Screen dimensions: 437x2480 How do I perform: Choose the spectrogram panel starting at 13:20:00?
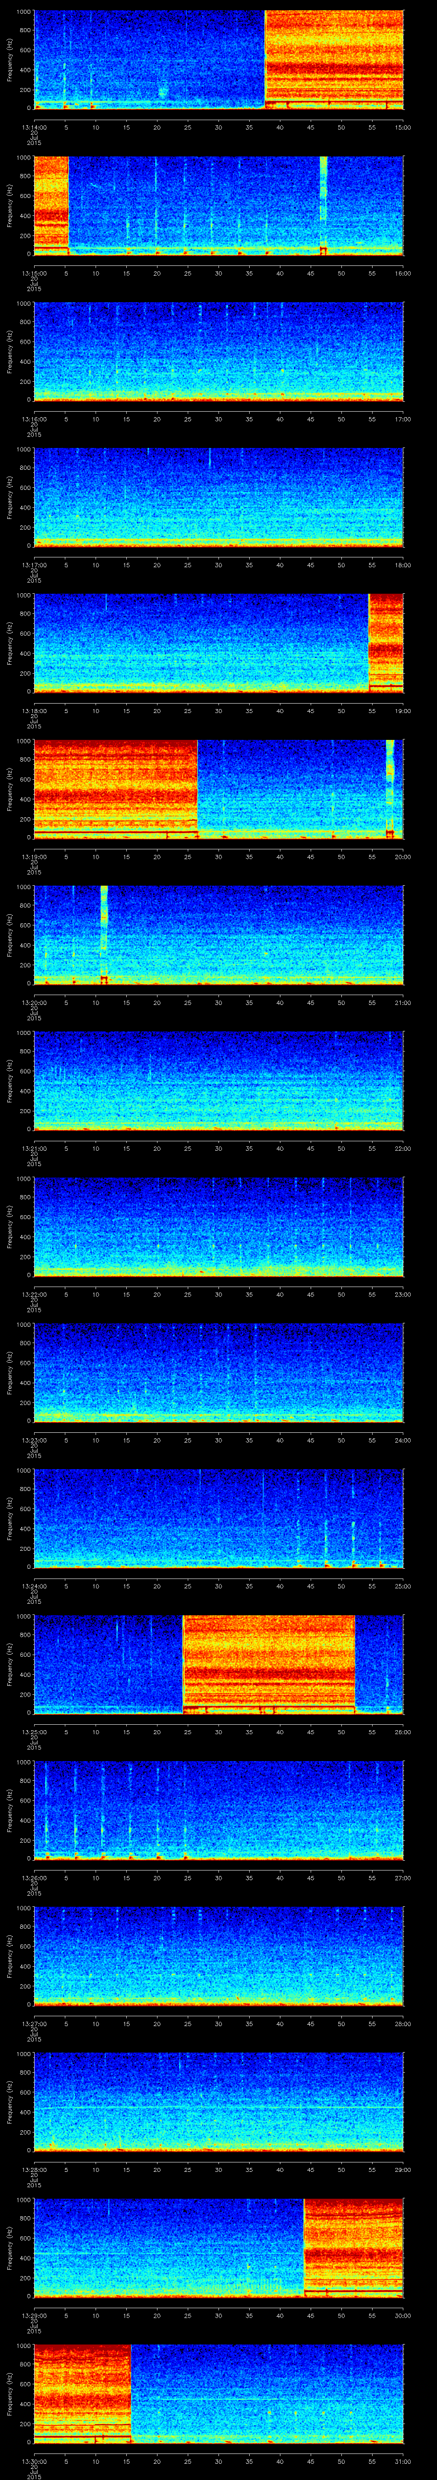218,936
